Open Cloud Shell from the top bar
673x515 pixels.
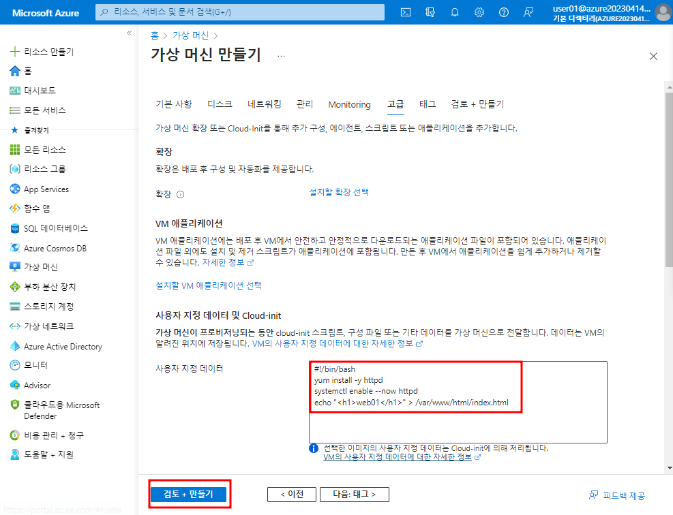(406, 12)
